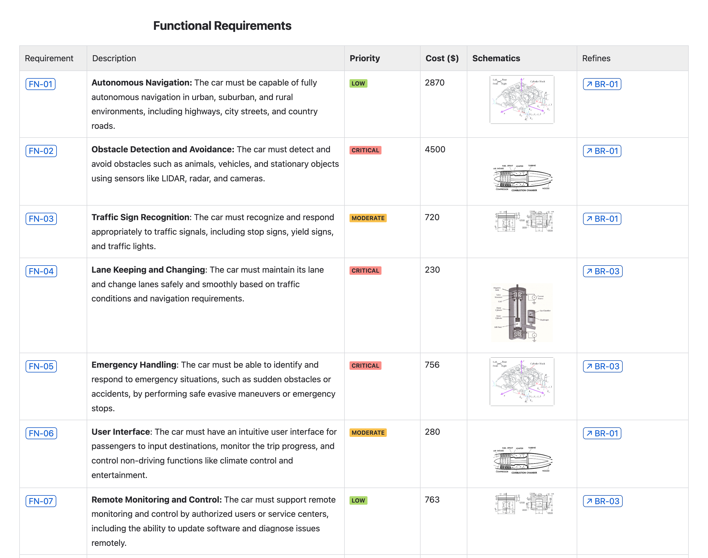
Task: Follow the BR-01 refines link for User Interface
Action: (x=602, y=433)
